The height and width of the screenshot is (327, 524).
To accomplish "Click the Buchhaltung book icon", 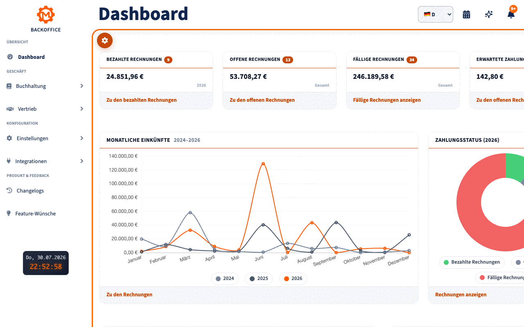I will tap(9, 86).
